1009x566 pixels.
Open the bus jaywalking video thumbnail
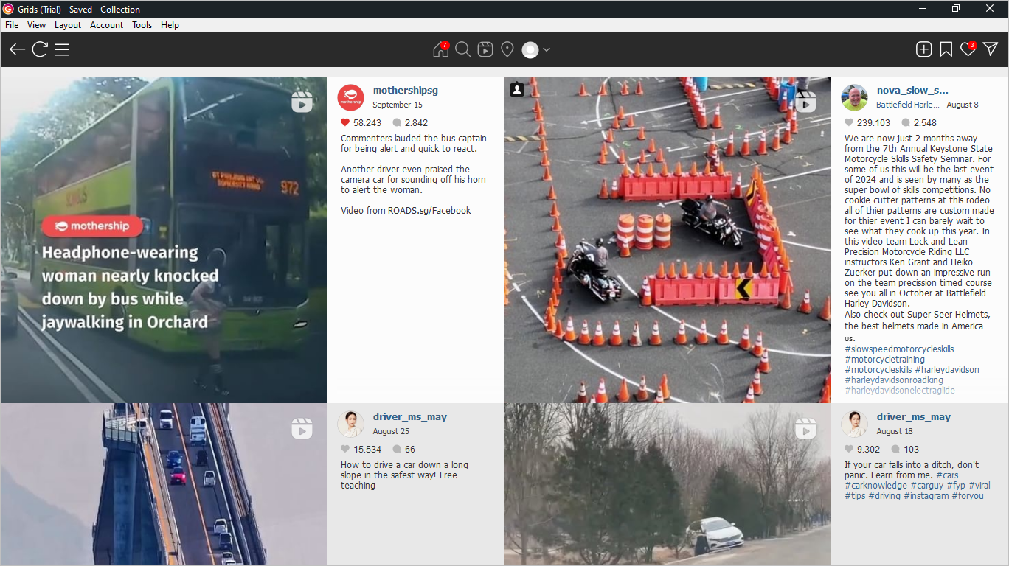point(164,240)
